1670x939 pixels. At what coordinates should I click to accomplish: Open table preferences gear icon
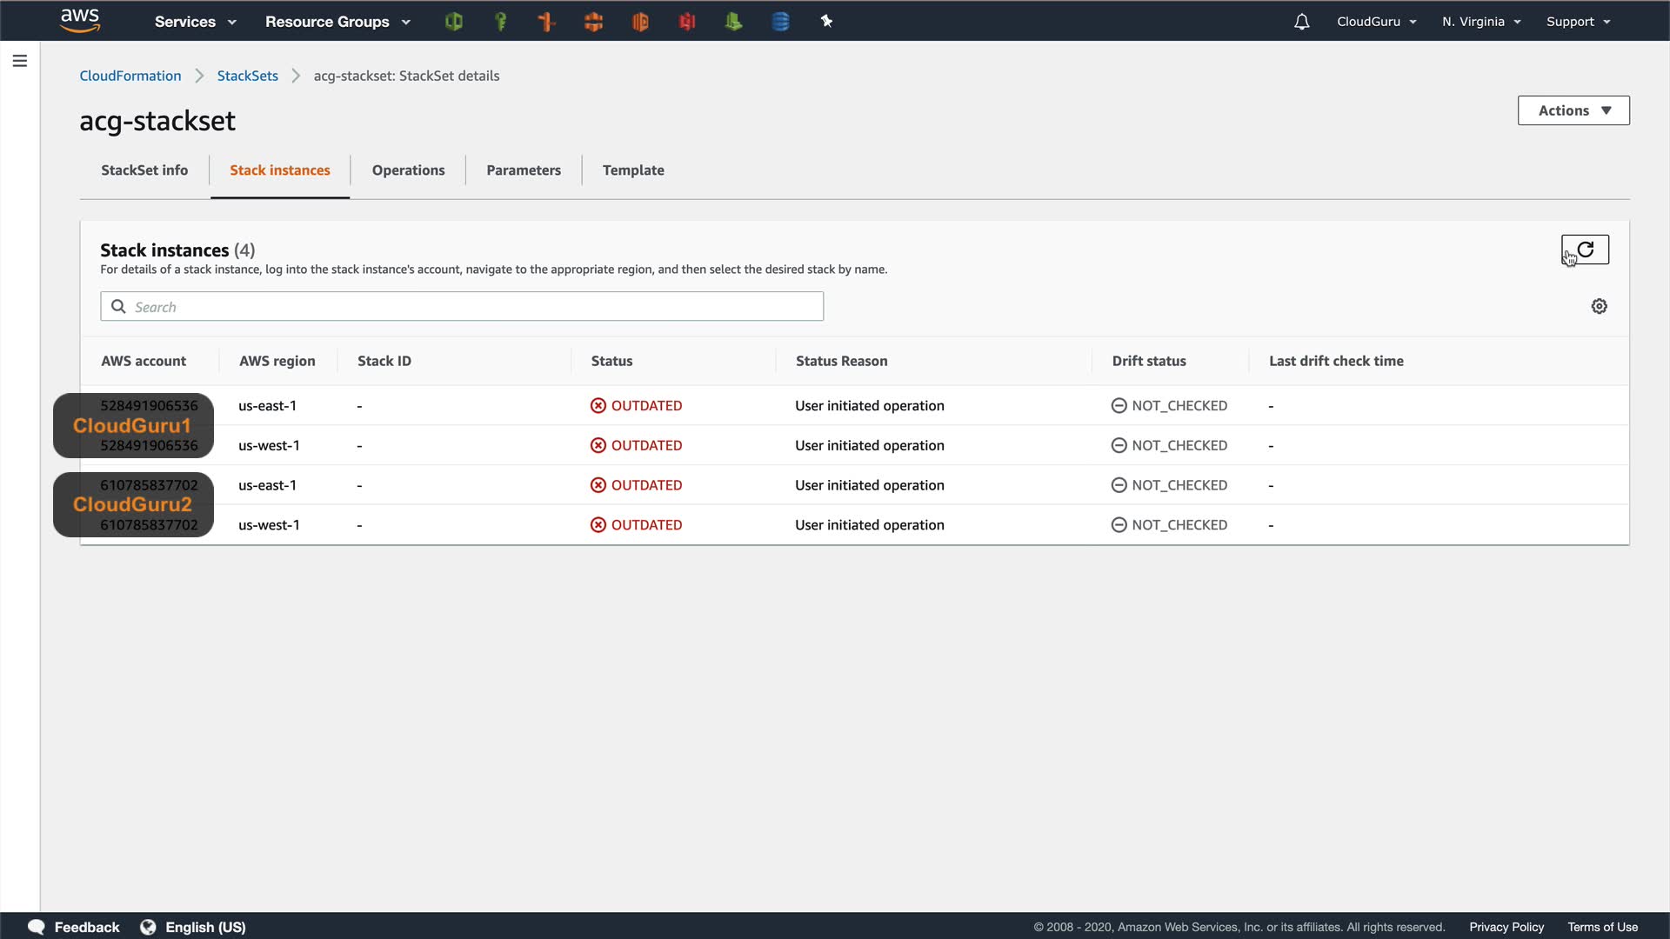coord(1599,306)
